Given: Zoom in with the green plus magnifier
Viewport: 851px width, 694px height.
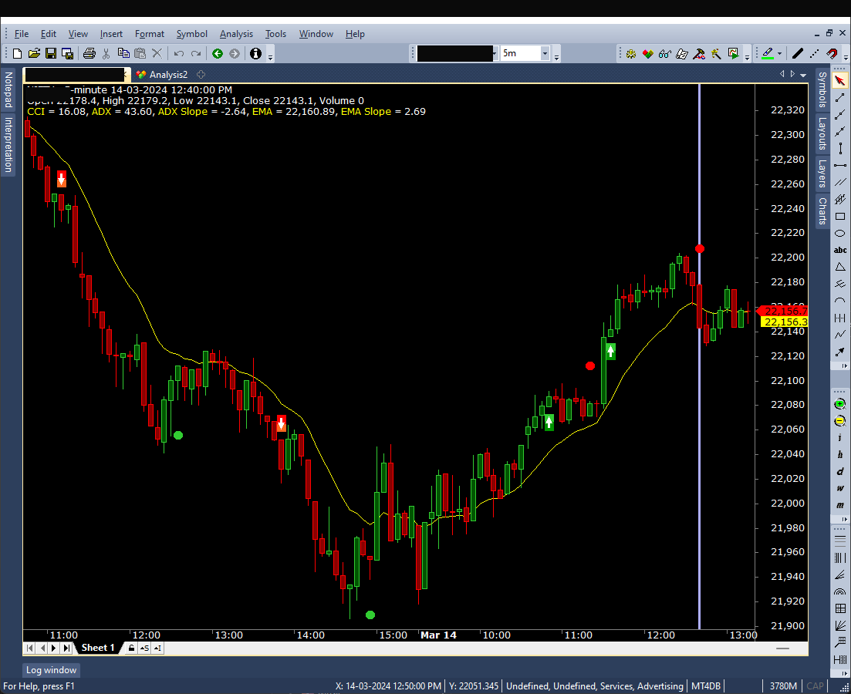Looking at the screenshot, I should (x=839, y=404).
